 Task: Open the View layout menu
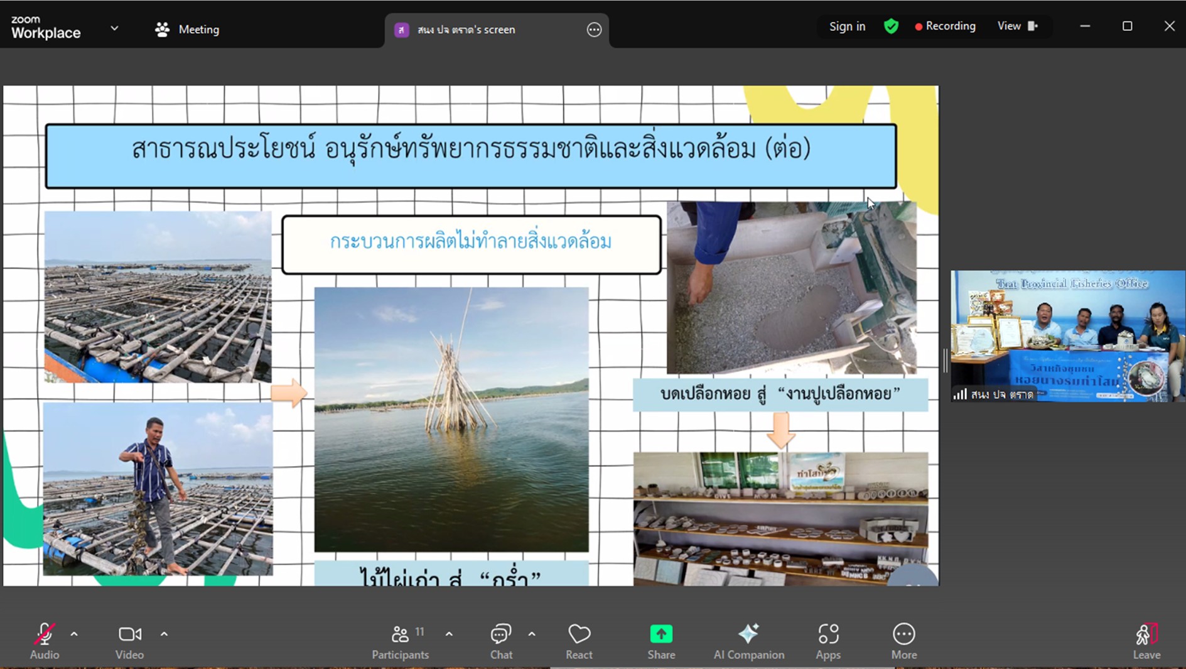[1016, 26]
